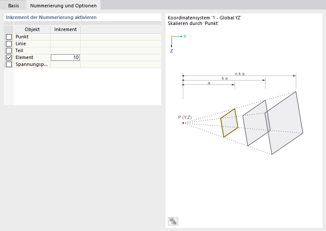
Task: Click the Inkrement column header
Action: click(x=65, y=29)
